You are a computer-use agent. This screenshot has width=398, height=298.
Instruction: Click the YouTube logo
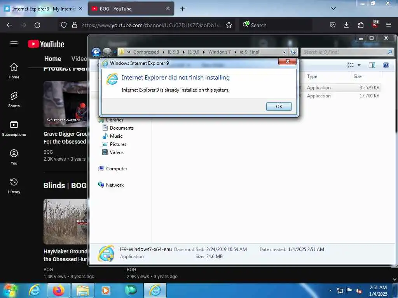tap(46, 44)
